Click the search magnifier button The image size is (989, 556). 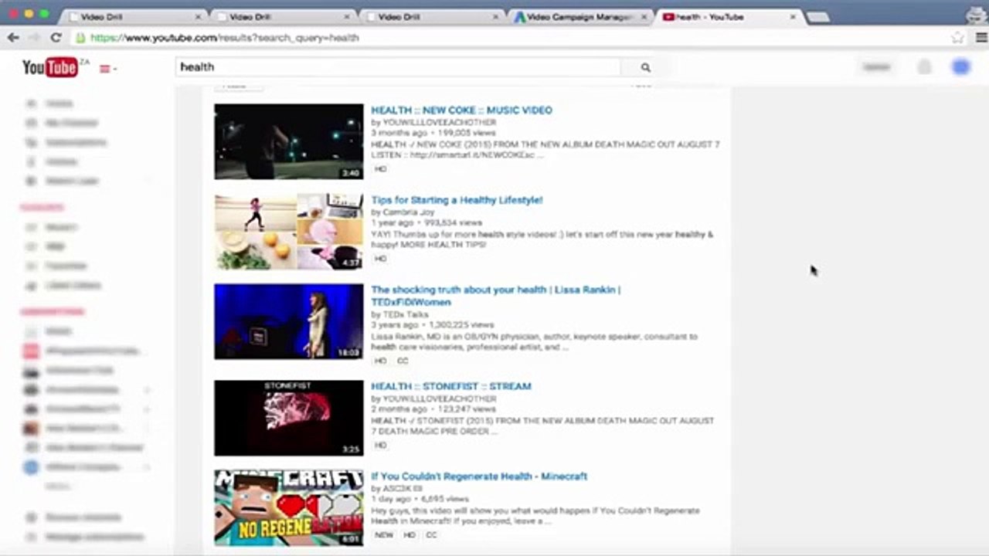pyautogui.click(x=645, y=67)
